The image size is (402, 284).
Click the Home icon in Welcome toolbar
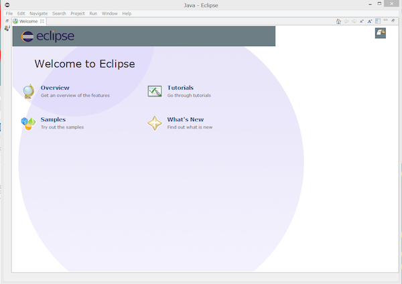pos(338,21)
